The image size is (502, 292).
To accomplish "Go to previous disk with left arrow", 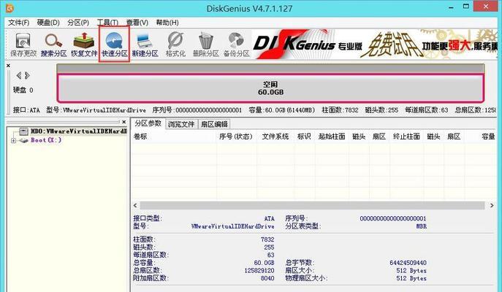I will pyautogui.click(x=19, y=75).
